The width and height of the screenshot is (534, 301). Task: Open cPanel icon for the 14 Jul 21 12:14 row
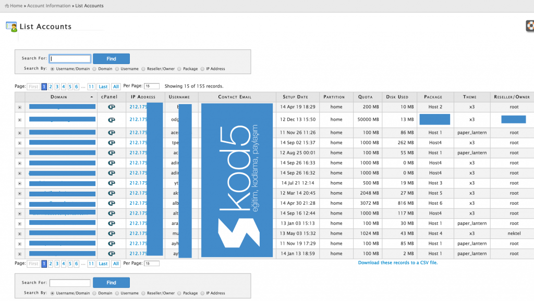(112, 183)
